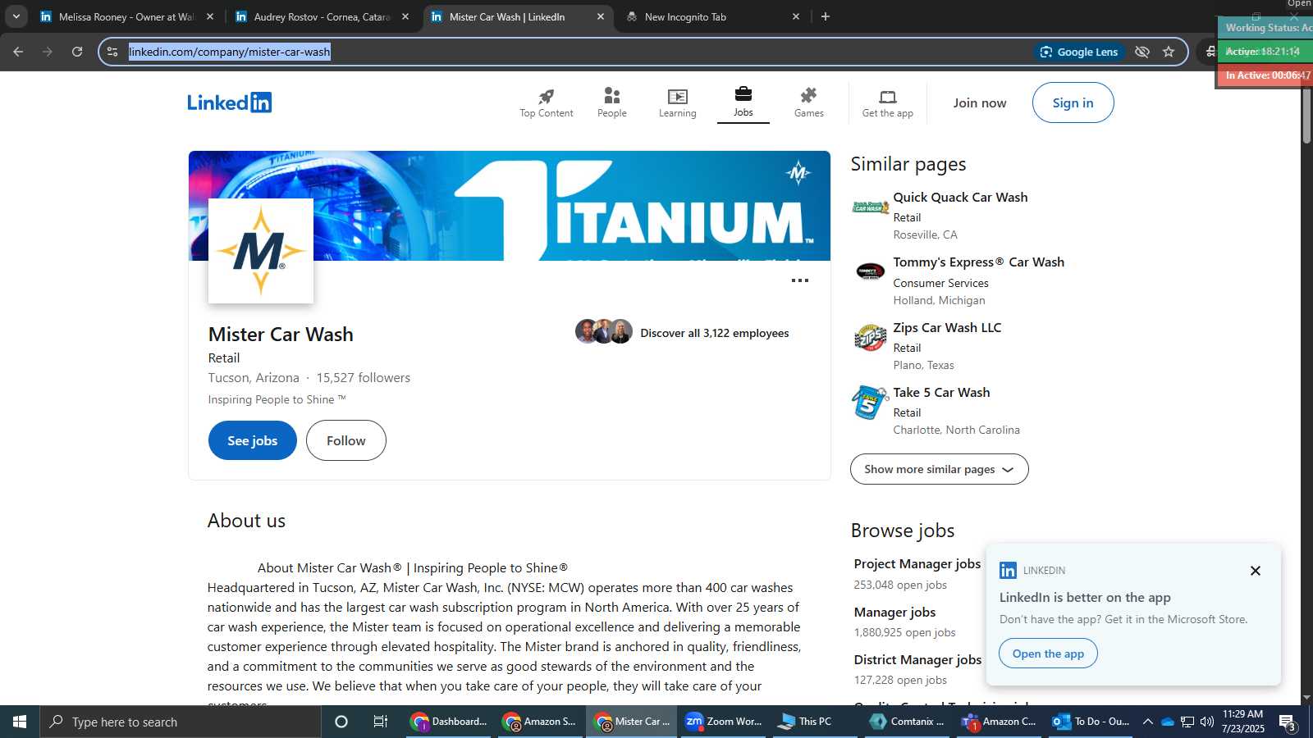Screen dimensions: 1313x738
Task: Click See jobs button
Action: pyautogui.click(x=252, y=440)
